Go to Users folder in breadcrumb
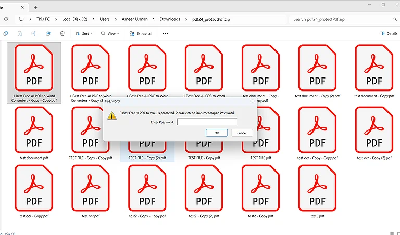Screen dimensions: 400x235 105,19
